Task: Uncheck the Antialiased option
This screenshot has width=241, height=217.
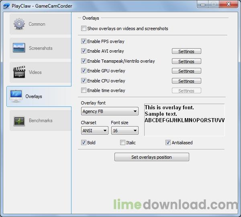Action: (168, 143)
